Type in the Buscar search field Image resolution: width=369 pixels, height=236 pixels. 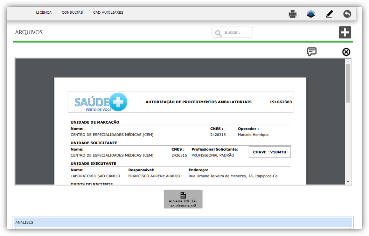[x=237, y=32]
